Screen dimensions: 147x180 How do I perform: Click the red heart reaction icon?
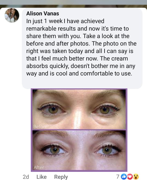130,177
